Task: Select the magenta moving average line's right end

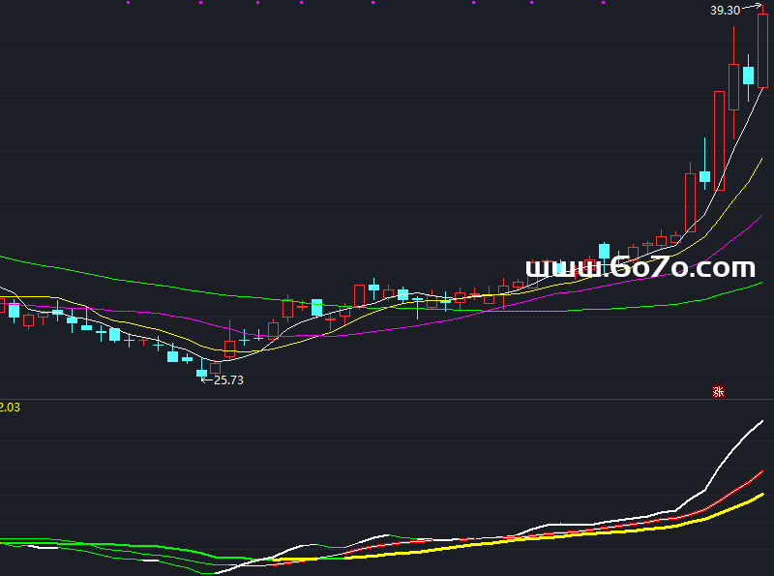Action: [760, 219]
